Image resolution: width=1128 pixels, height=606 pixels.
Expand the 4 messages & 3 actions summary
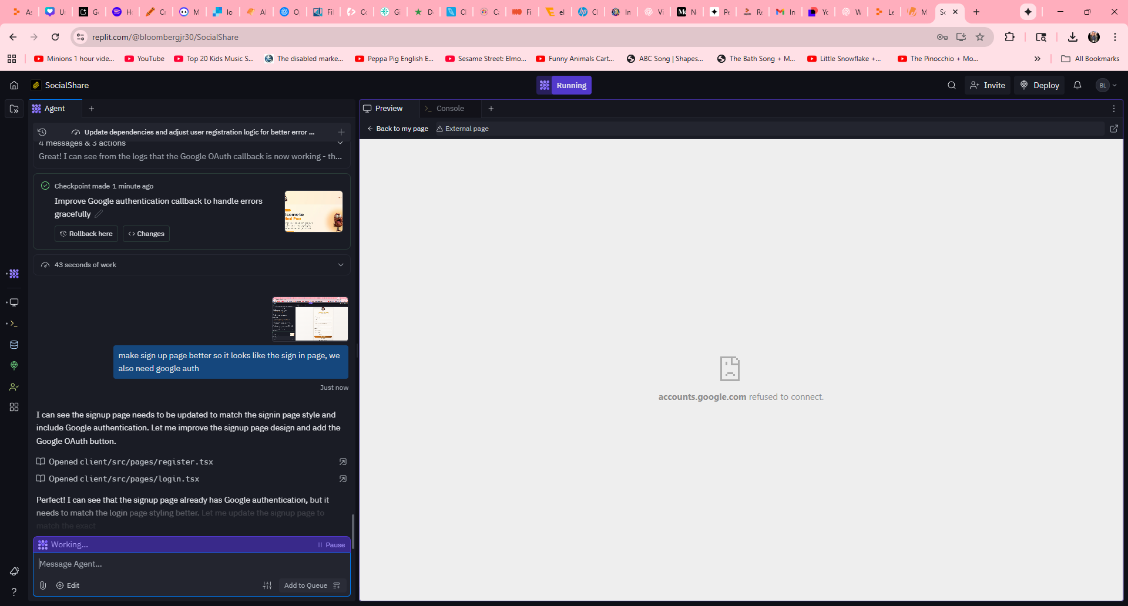tap(340, 143)
